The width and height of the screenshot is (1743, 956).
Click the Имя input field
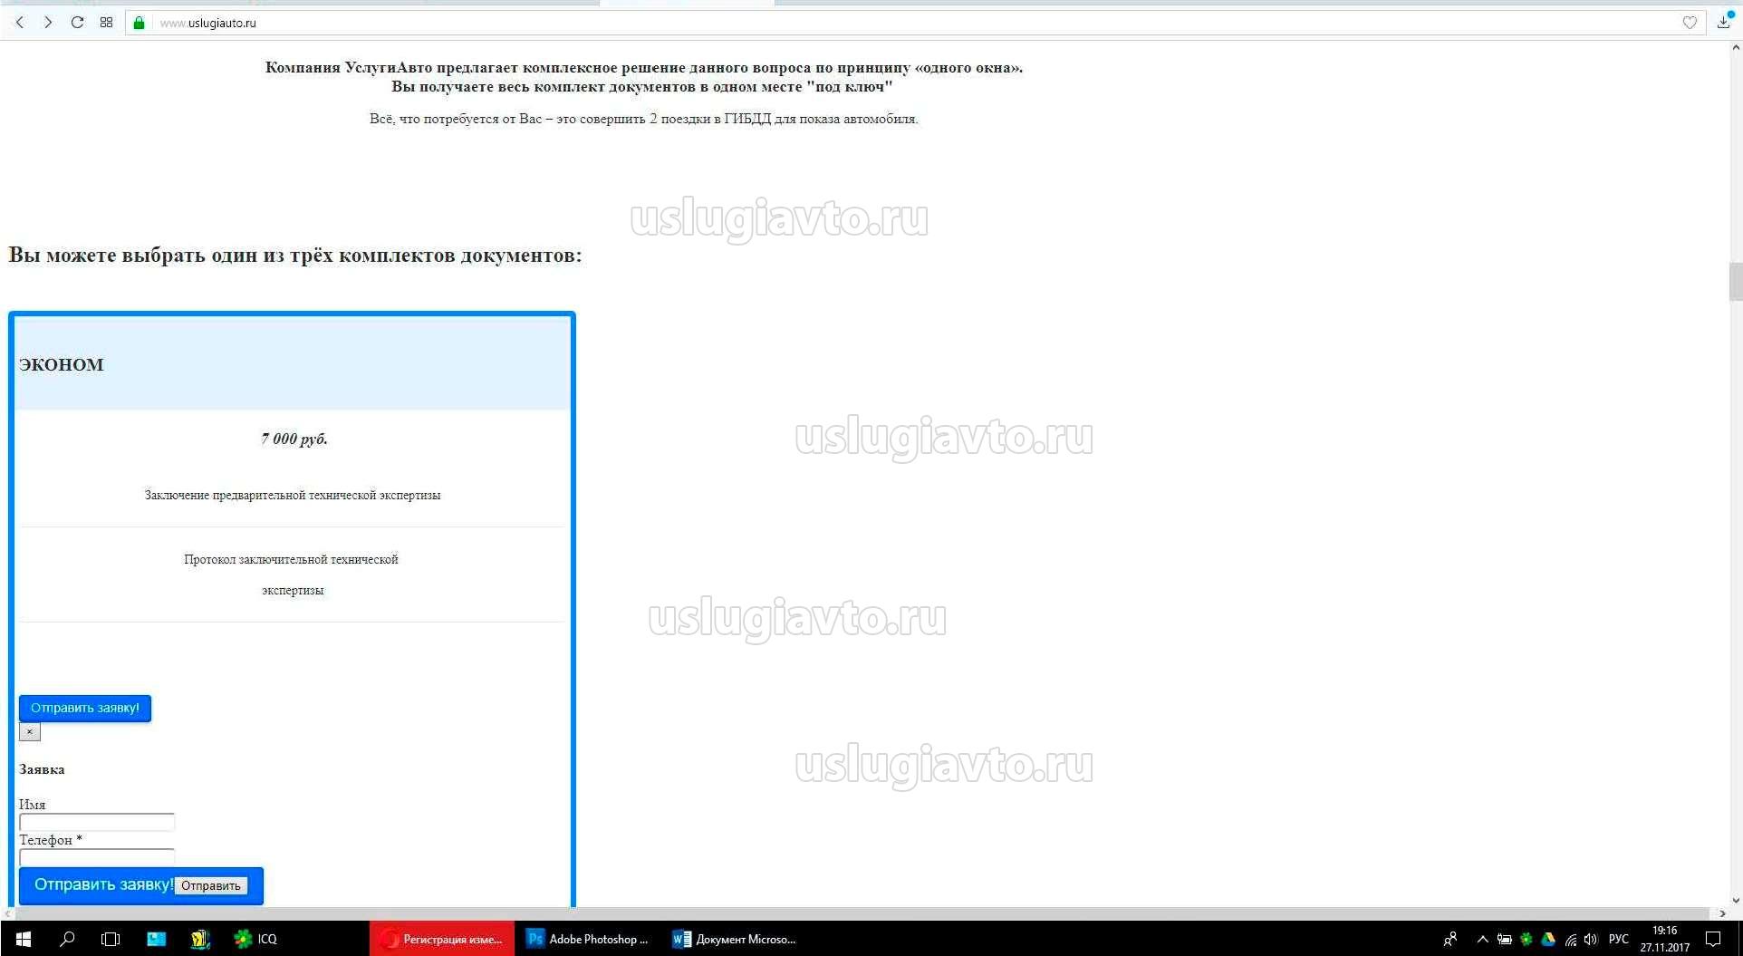click(97, 822)
